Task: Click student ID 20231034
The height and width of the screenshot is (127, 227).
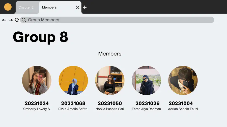Action: tap(37, 103)
